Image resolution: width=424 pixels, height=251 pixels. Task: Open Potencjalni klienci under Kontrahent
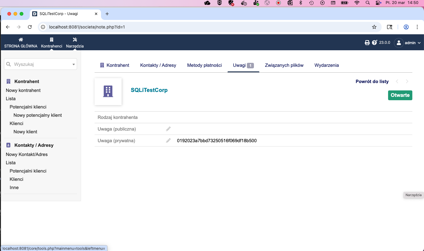pos(28,107)
